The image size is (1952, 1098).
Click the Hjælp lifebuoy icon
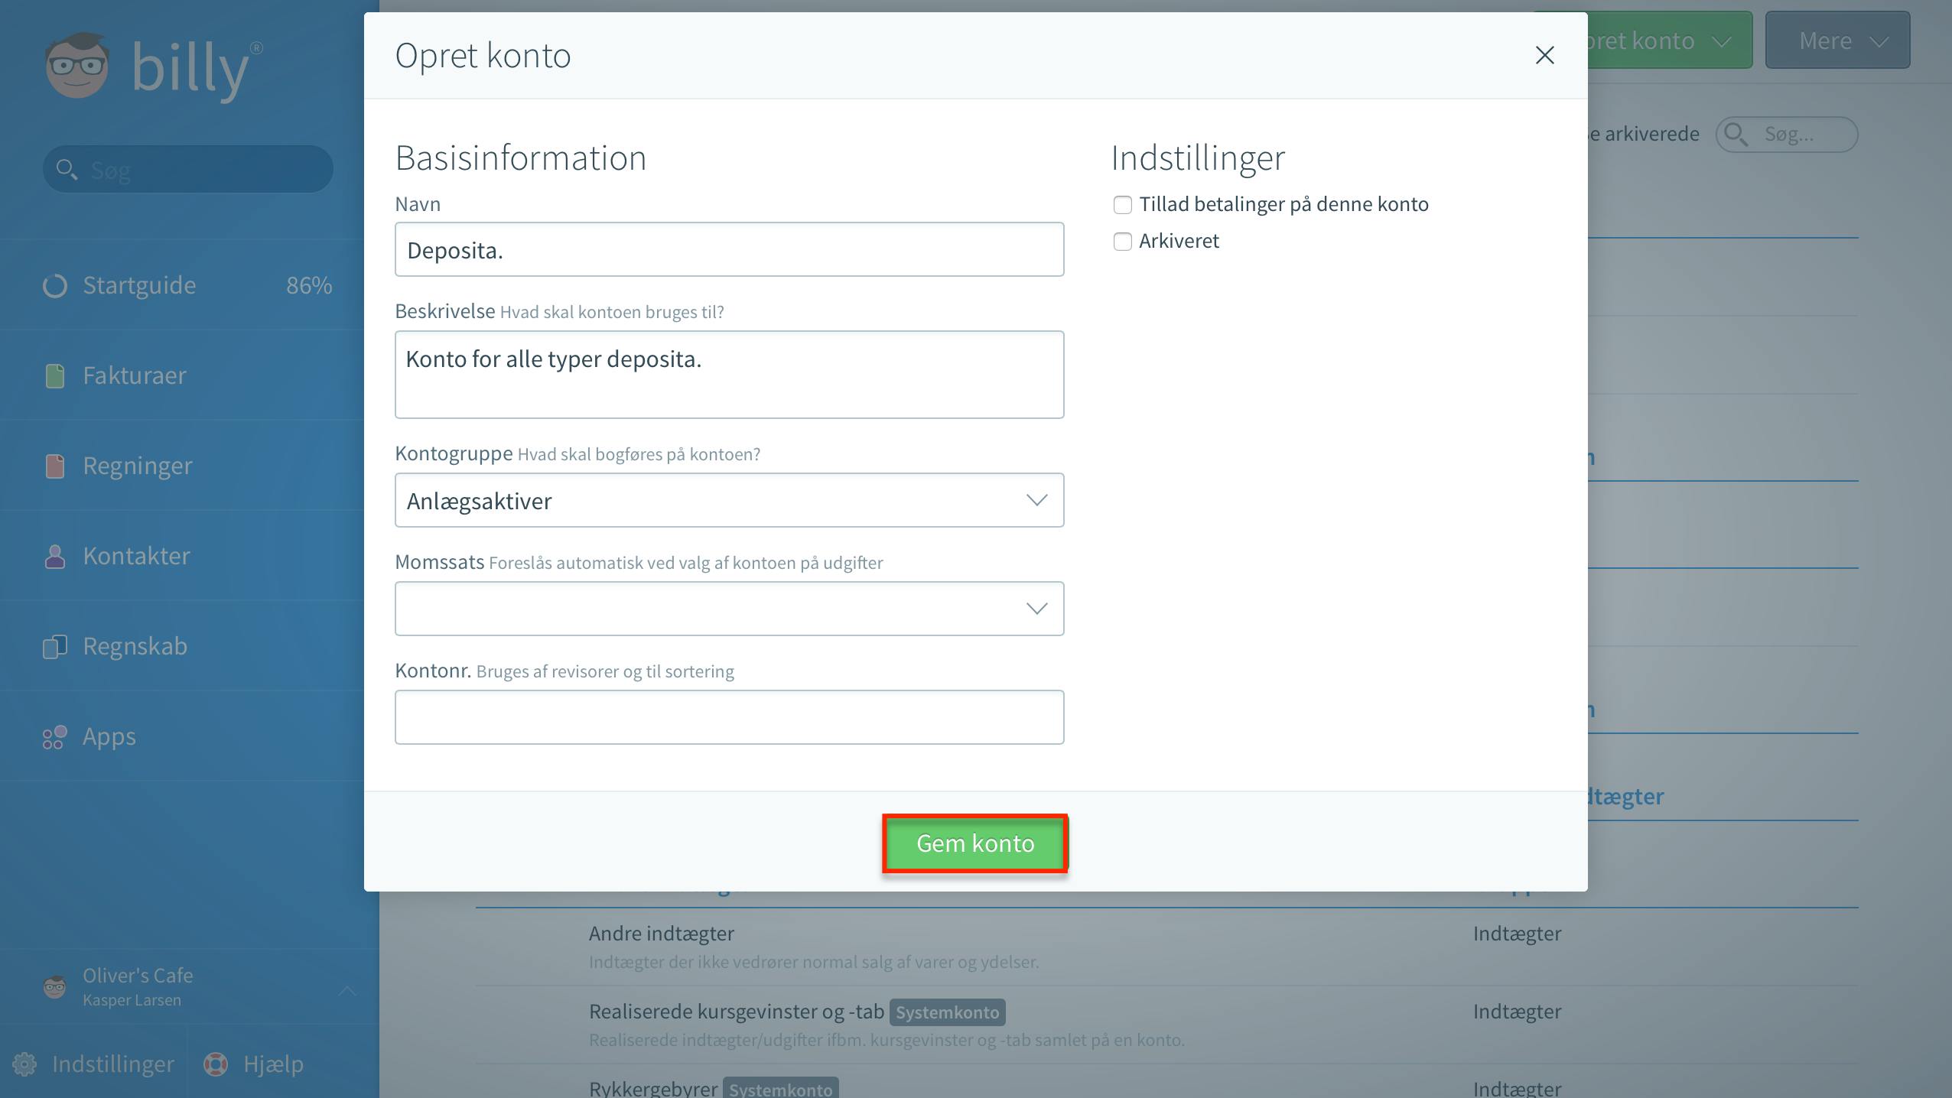(x=216, y=1064)
